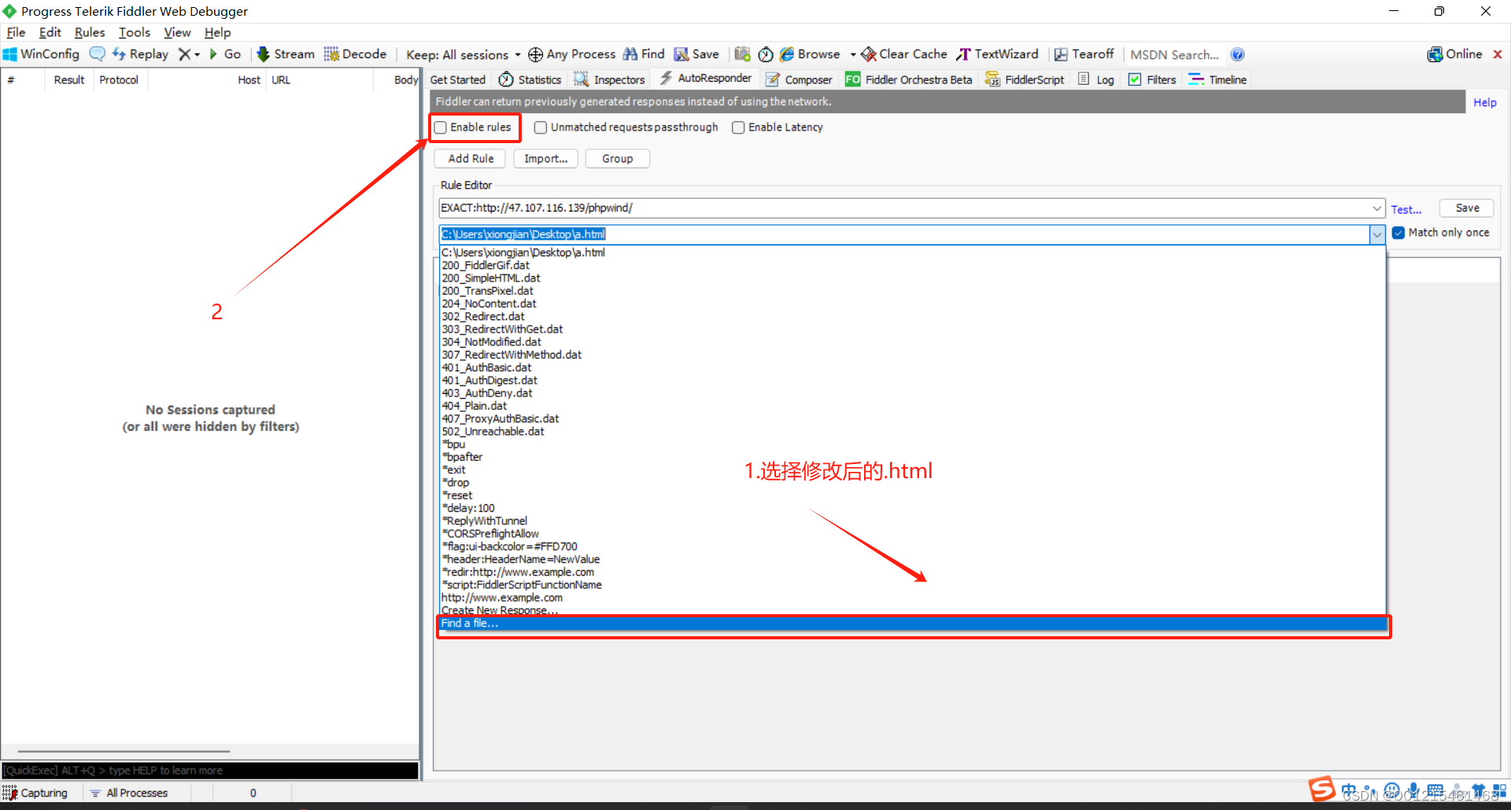
Task: Click the timer clock icon
Action: pyautogui.click(x=766, y=54)
